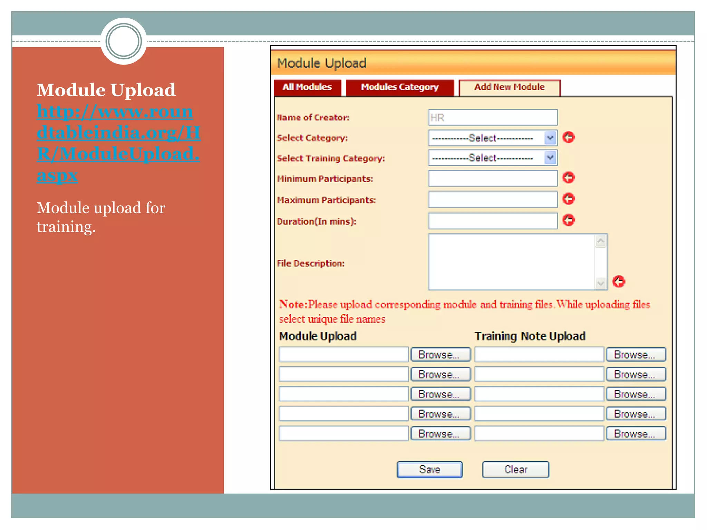Click the red arrow icon beside Maximum Participants
This screenshot has width=707, height=530.
tap(569, 199)
